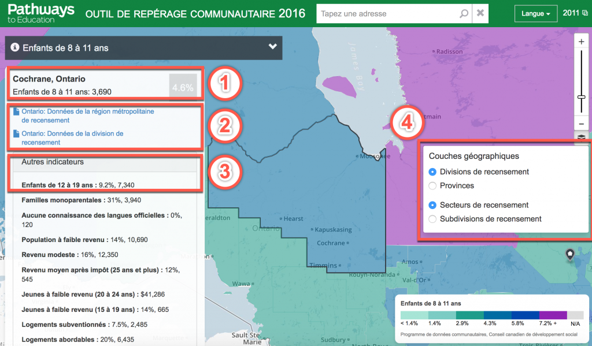Click document icon for région métropolitaine link
Image resolution: width=592 pixels, height=346 pixels.
click(16, 111)
